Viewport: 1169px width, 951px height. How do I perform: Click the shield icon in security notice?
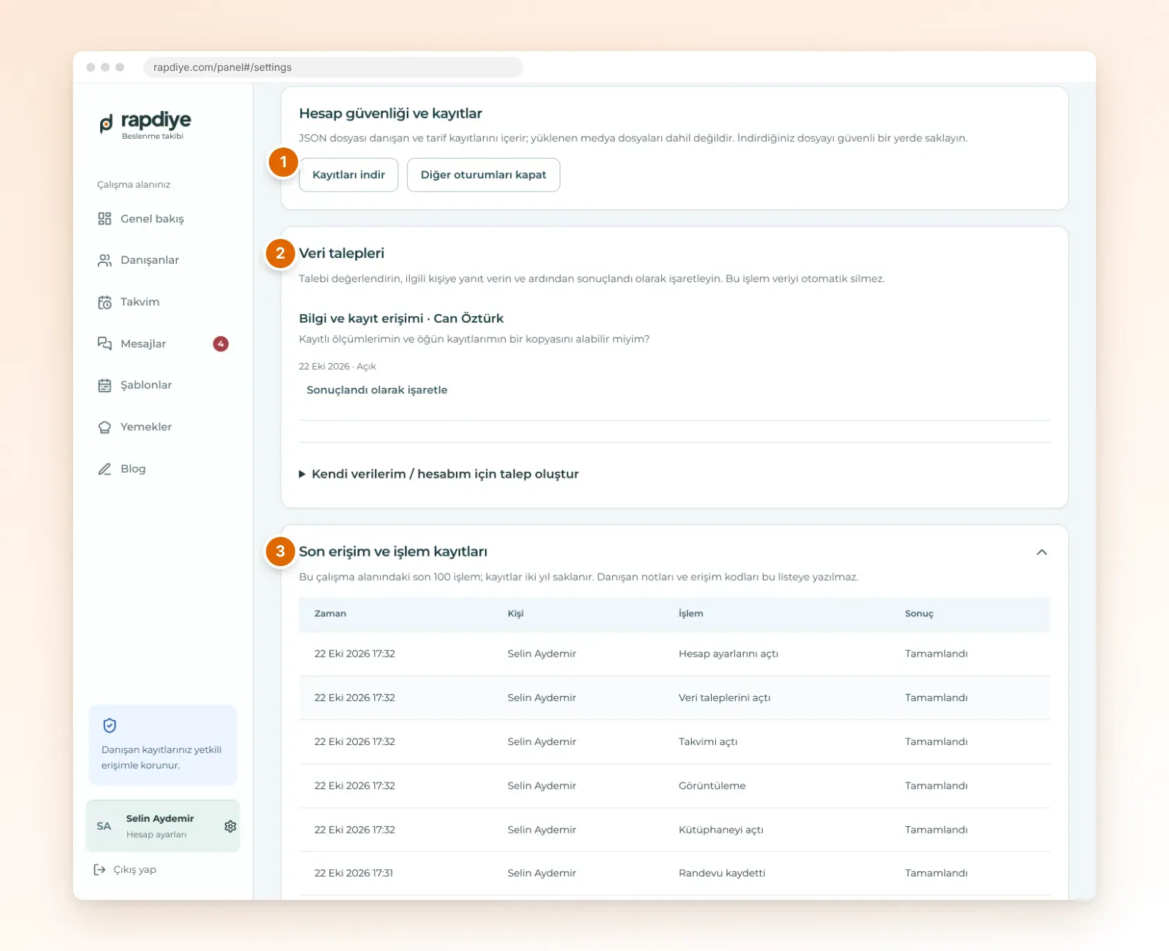pos(110,725)
